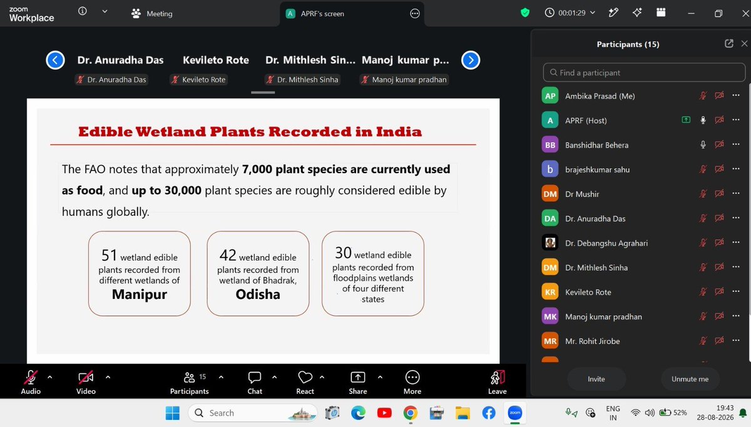Screen dimensions: 751x427
Task: Click Dr. Debangshu Agrahari profile avatar
Action: (x=550, y=243)
